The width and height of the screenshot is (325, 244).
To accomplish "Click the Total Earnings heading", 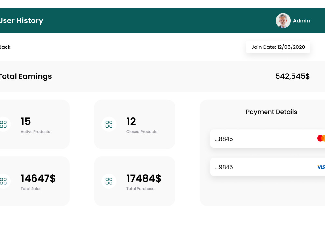I will tap(26, 76).
